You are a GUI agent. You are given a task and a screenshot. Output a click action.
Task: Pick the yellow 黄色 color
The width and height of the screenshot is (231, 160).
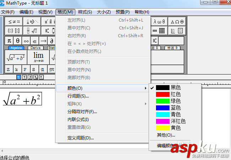coord(175,128)
